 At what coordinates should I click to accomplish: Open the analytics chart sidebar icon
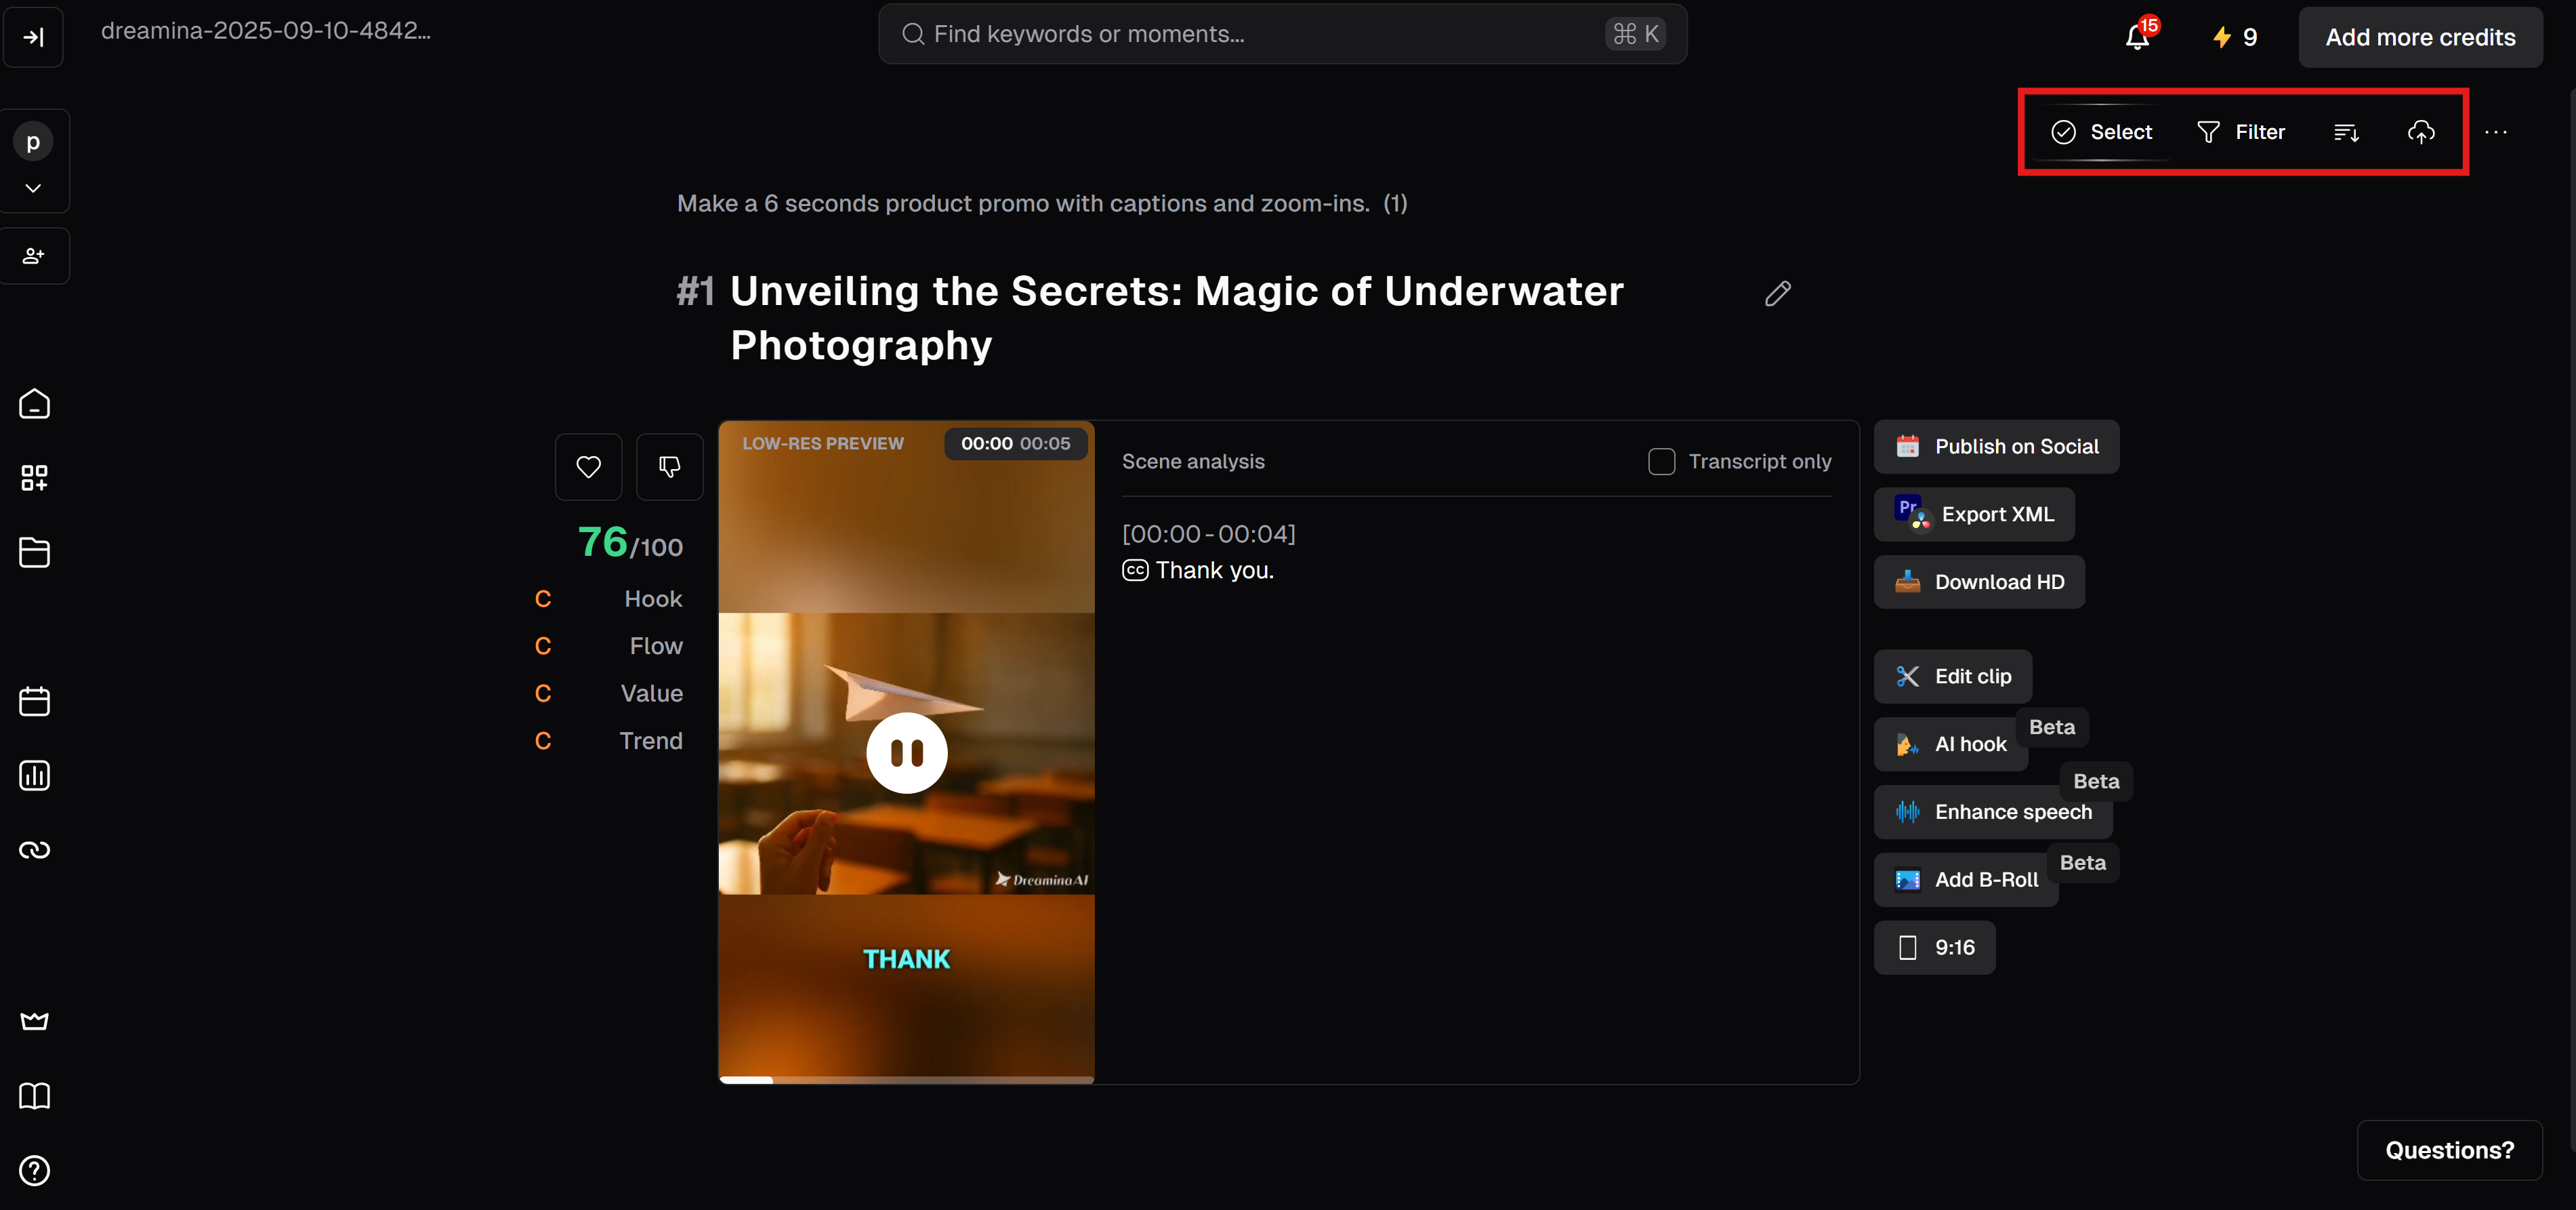[x=34, y=775]
